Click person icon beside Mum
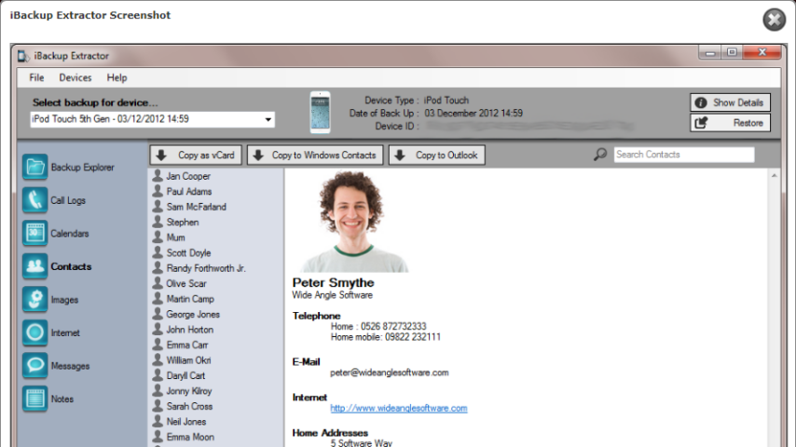Viewport: 796px width, 447px height. (158, 237)
